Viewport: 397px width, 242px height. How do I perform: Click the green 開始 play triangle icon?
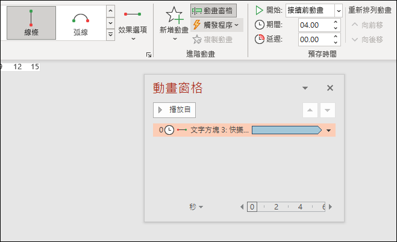[x=259, y=10]
